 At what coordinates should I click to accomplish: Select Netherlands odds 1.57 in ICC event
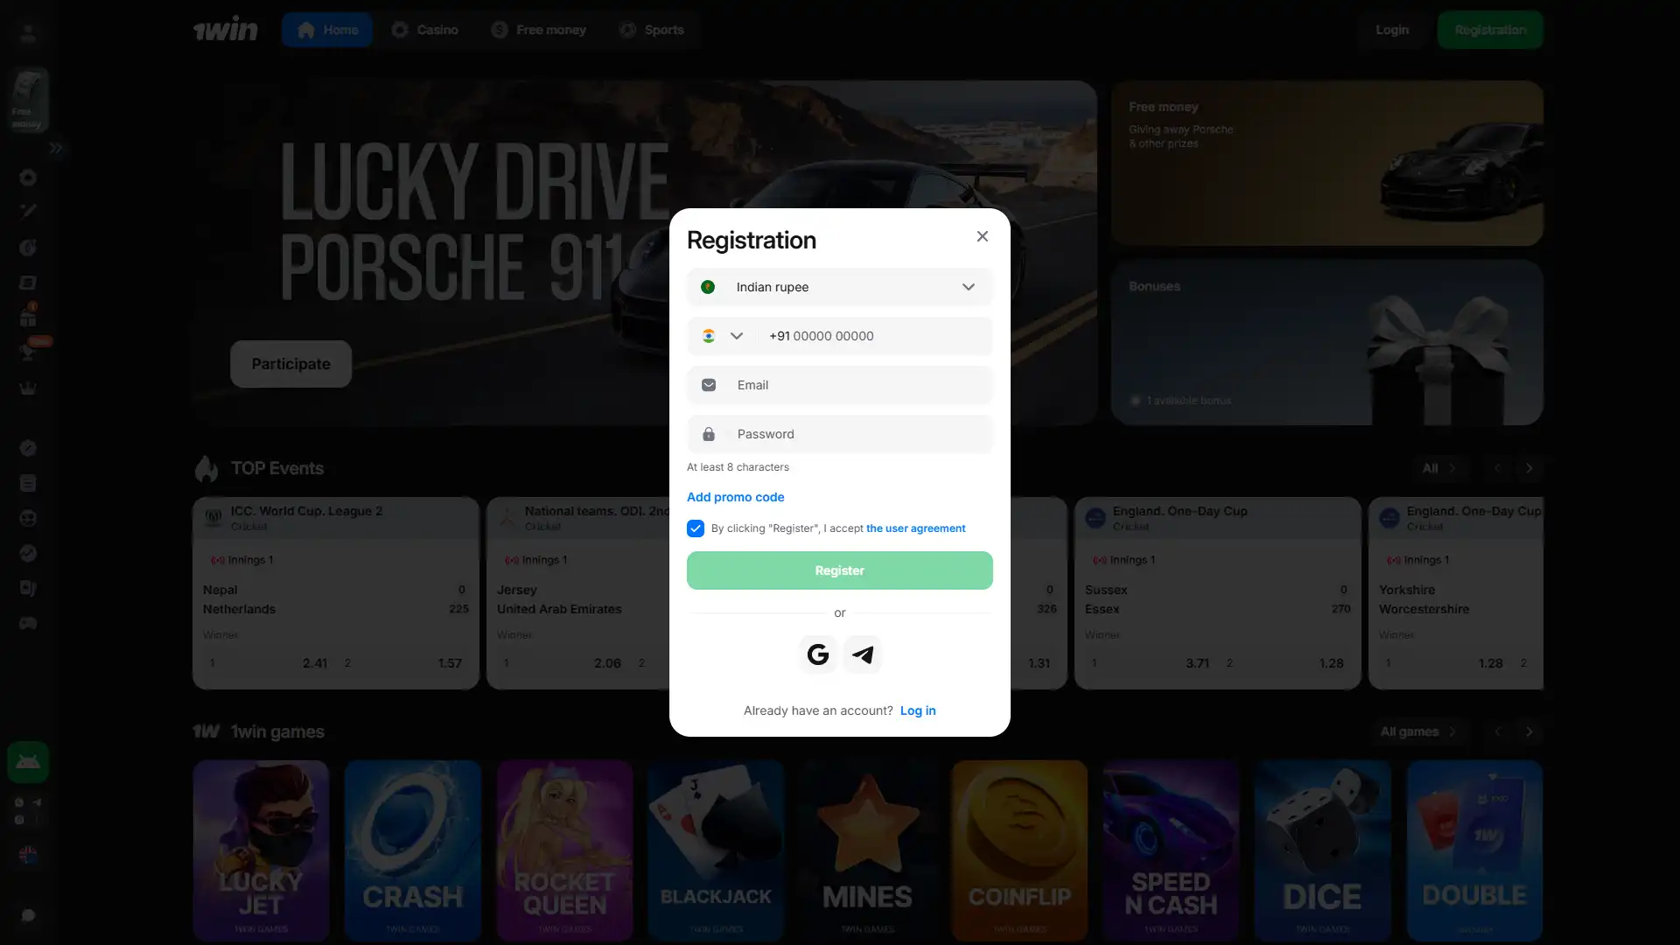tap(403, 663)
